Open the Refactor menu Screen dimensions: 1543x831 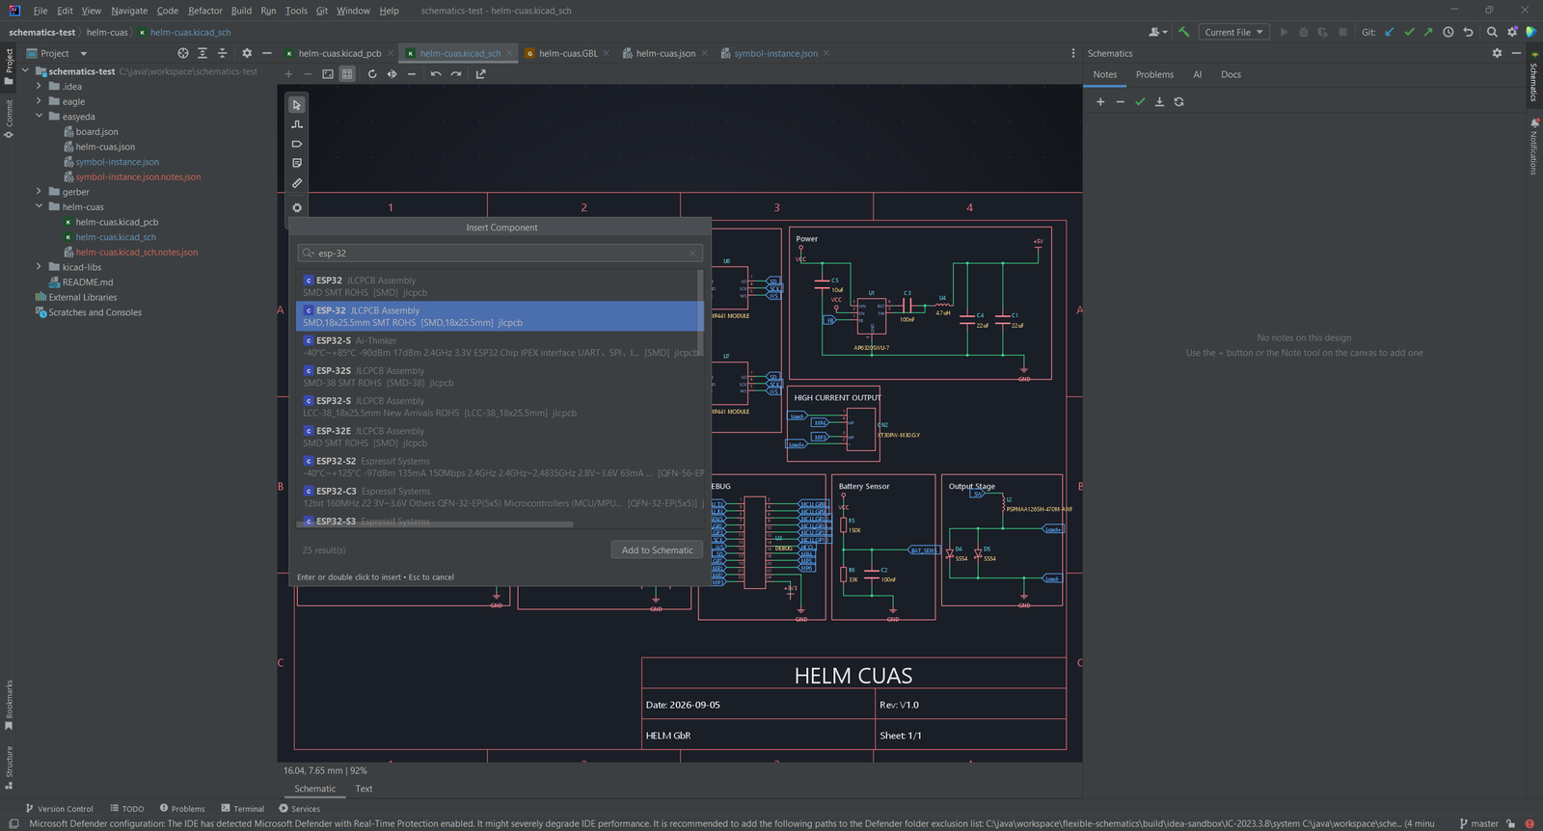pos(205,11)
